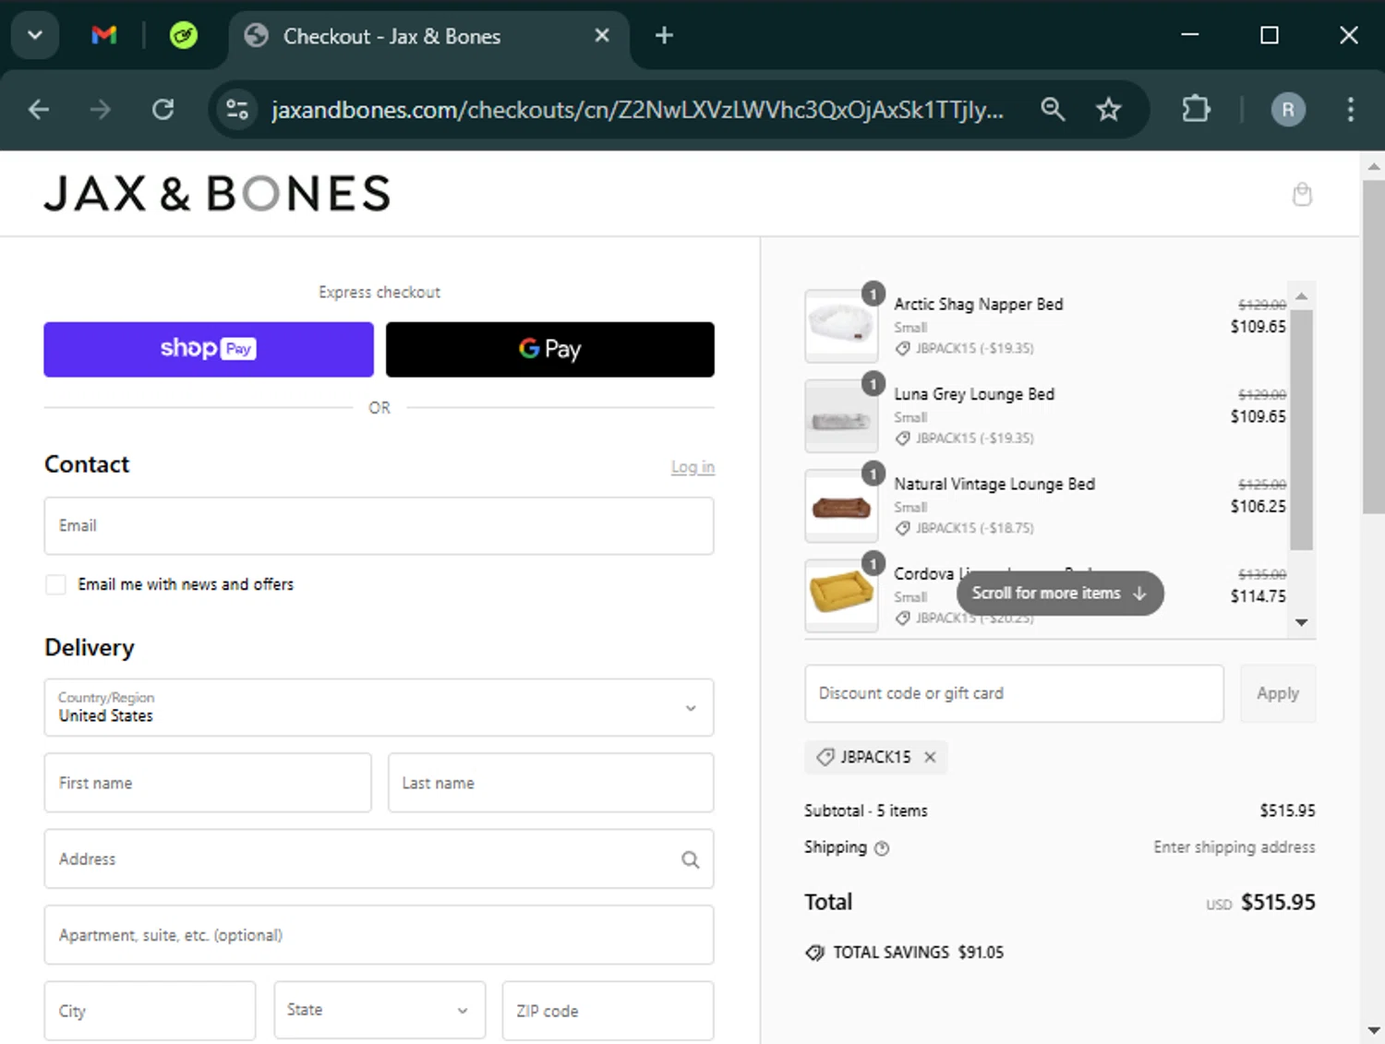This screenshot has width=1385, height=1044.
Task: Click the page scrollbar up arrow
Action: pos(1373,167)
